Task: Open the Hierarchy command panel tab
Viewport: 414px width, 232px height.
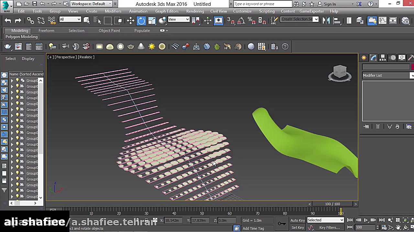Action: [x=383, y=58]
